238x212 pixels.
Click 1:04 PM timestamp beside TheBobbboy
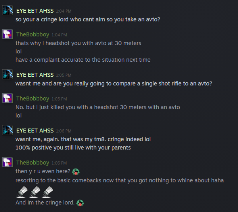click(x=59, y=35)
